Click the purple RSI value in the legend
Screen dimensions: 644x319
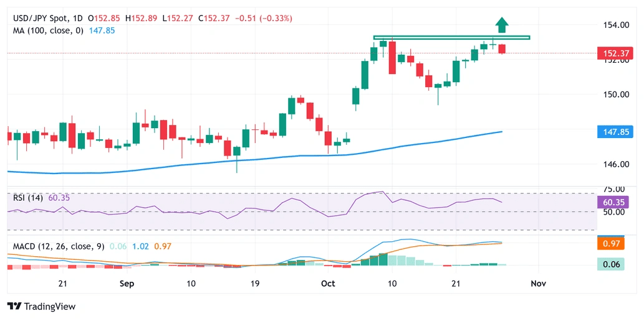pos(60,198)
